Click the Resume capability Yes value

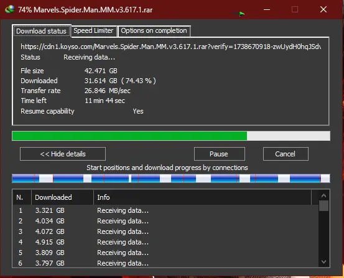[138, 111]
